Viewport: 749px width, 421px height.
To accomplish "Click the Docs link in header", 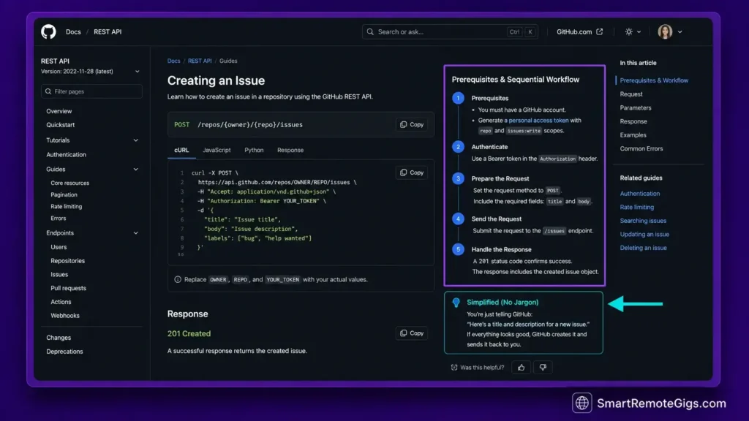I will 73,31.
